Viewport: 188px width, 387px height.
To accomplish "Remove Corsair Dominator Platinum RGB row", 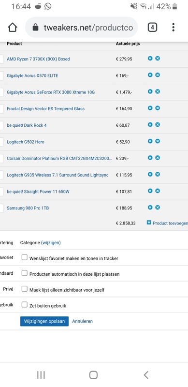I will 158,158.
